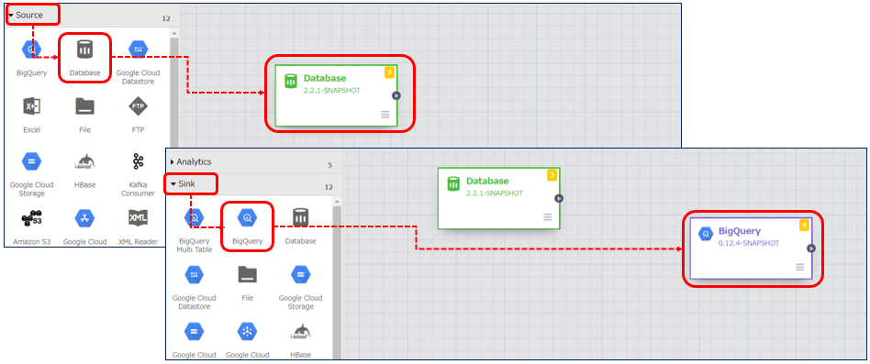Click the BigQuery source plugin icon
This screenshot has height=364, width=870.
(x=31, y=50)
